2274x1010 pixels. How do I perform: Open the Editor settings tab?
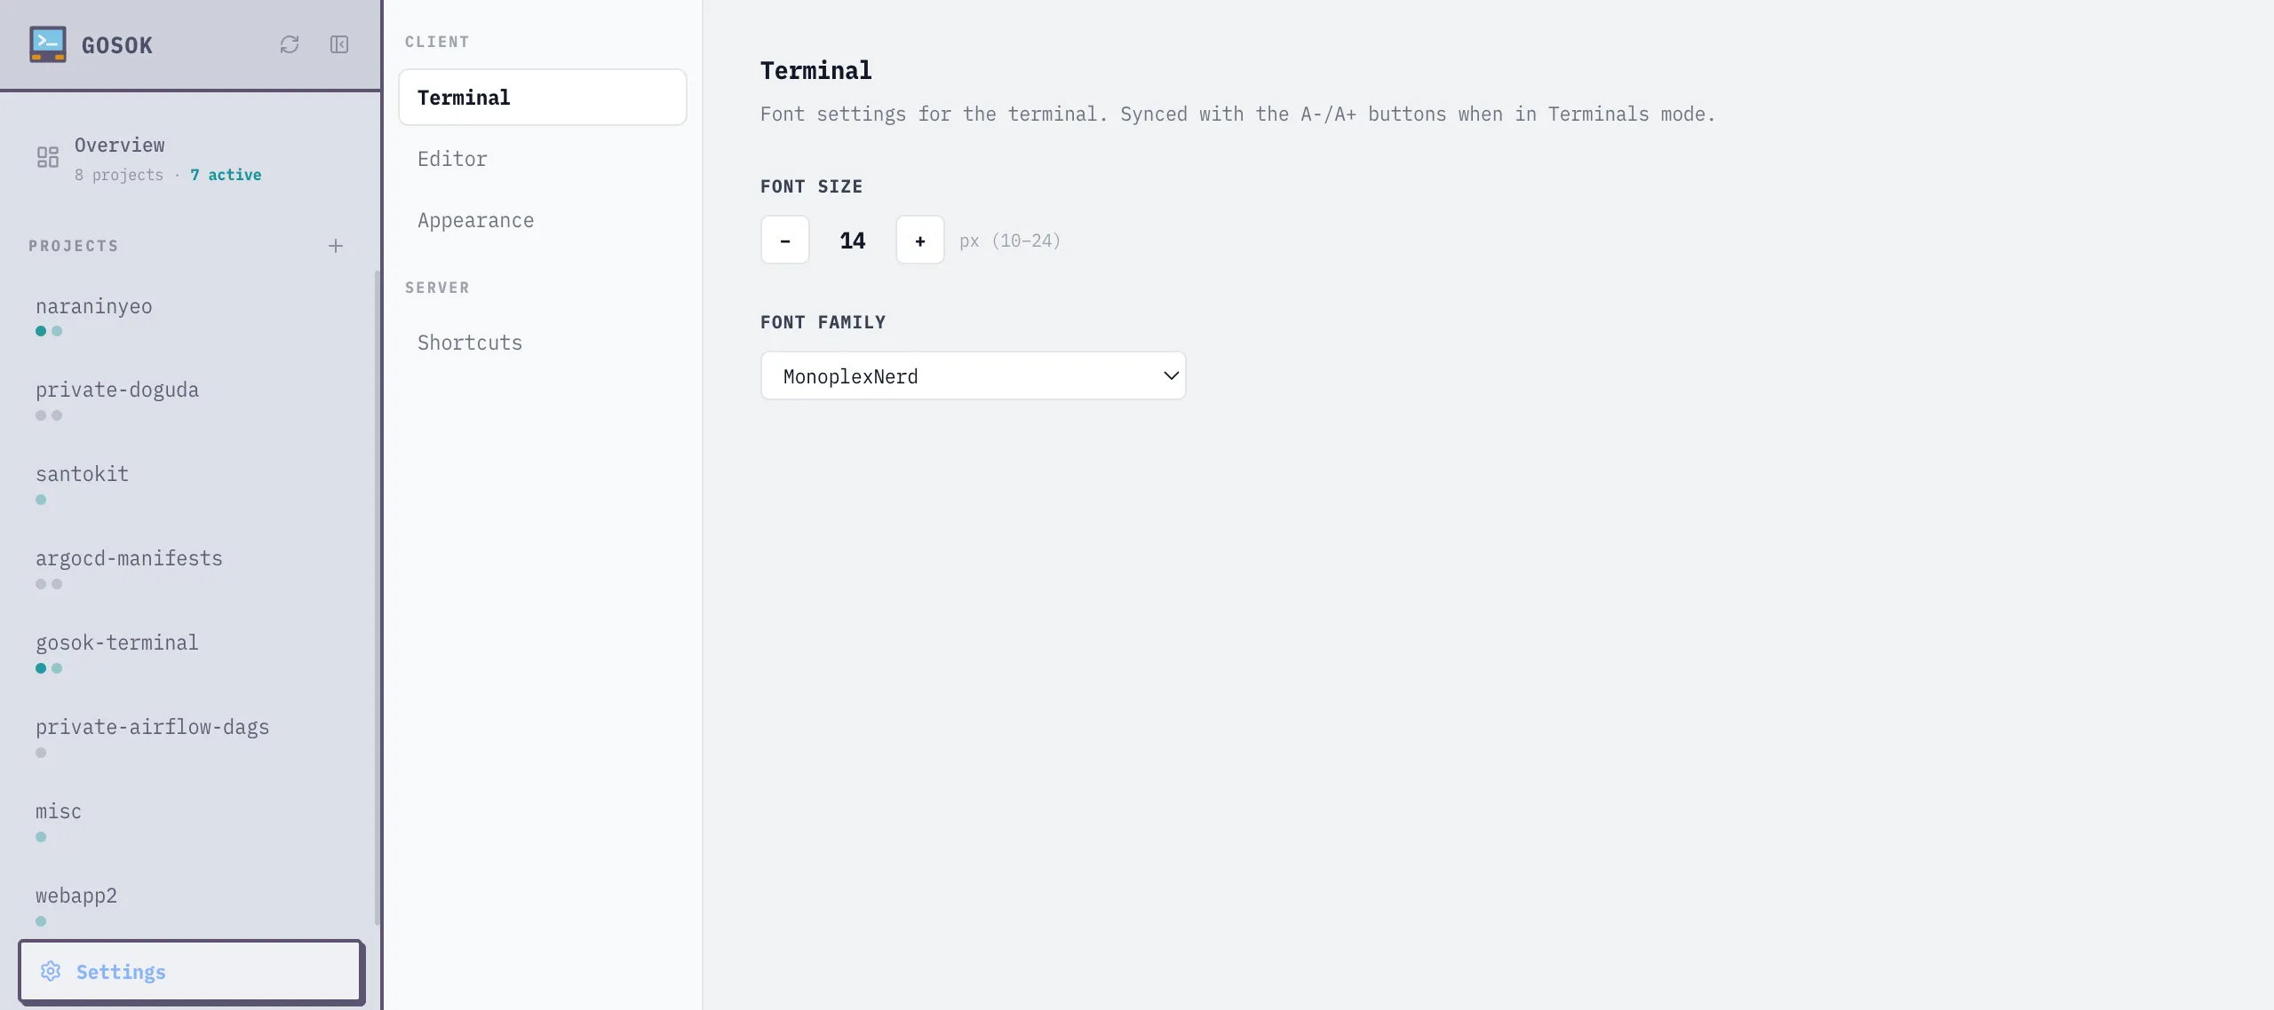coord(452,159)
